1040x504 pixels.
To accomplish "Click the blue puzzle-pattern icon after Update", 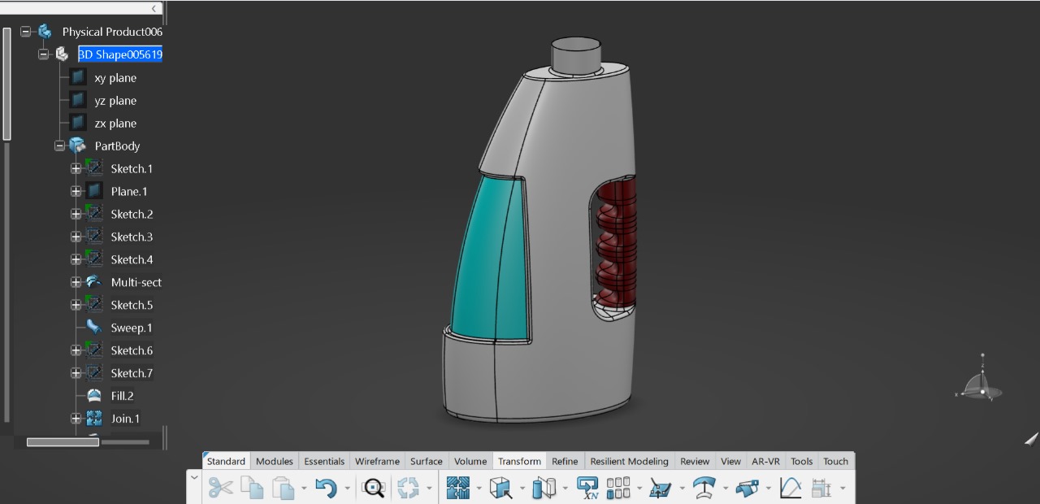I will point(458,487).
